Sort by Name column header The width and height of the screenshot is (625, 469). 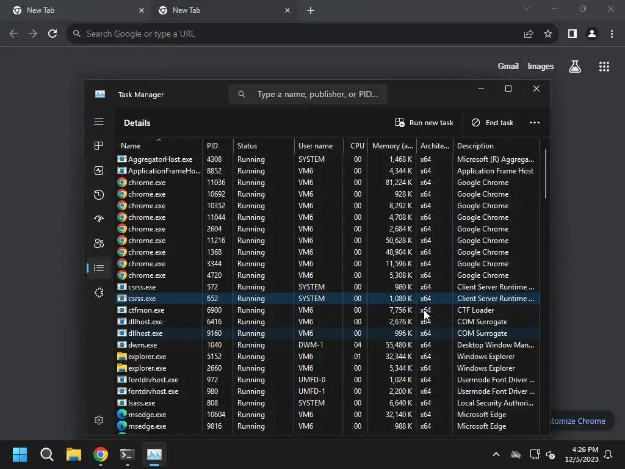pos(159,145)
